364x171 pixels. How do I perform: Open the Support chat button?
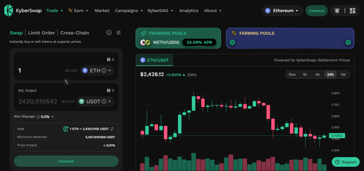346,162
